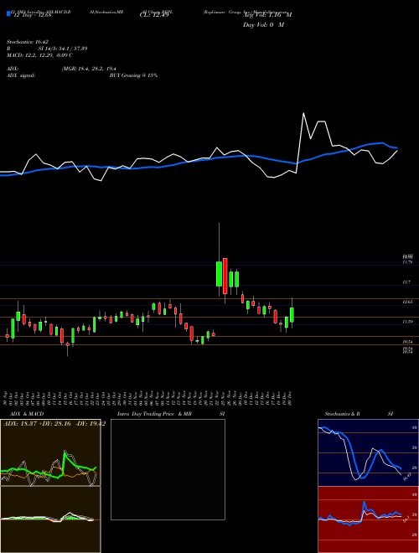The height and width of the screenshot is (553, 419).
Task: Click the blue 12-day SMA legend square
Action: pyautogui.click(x=9, y=13)
